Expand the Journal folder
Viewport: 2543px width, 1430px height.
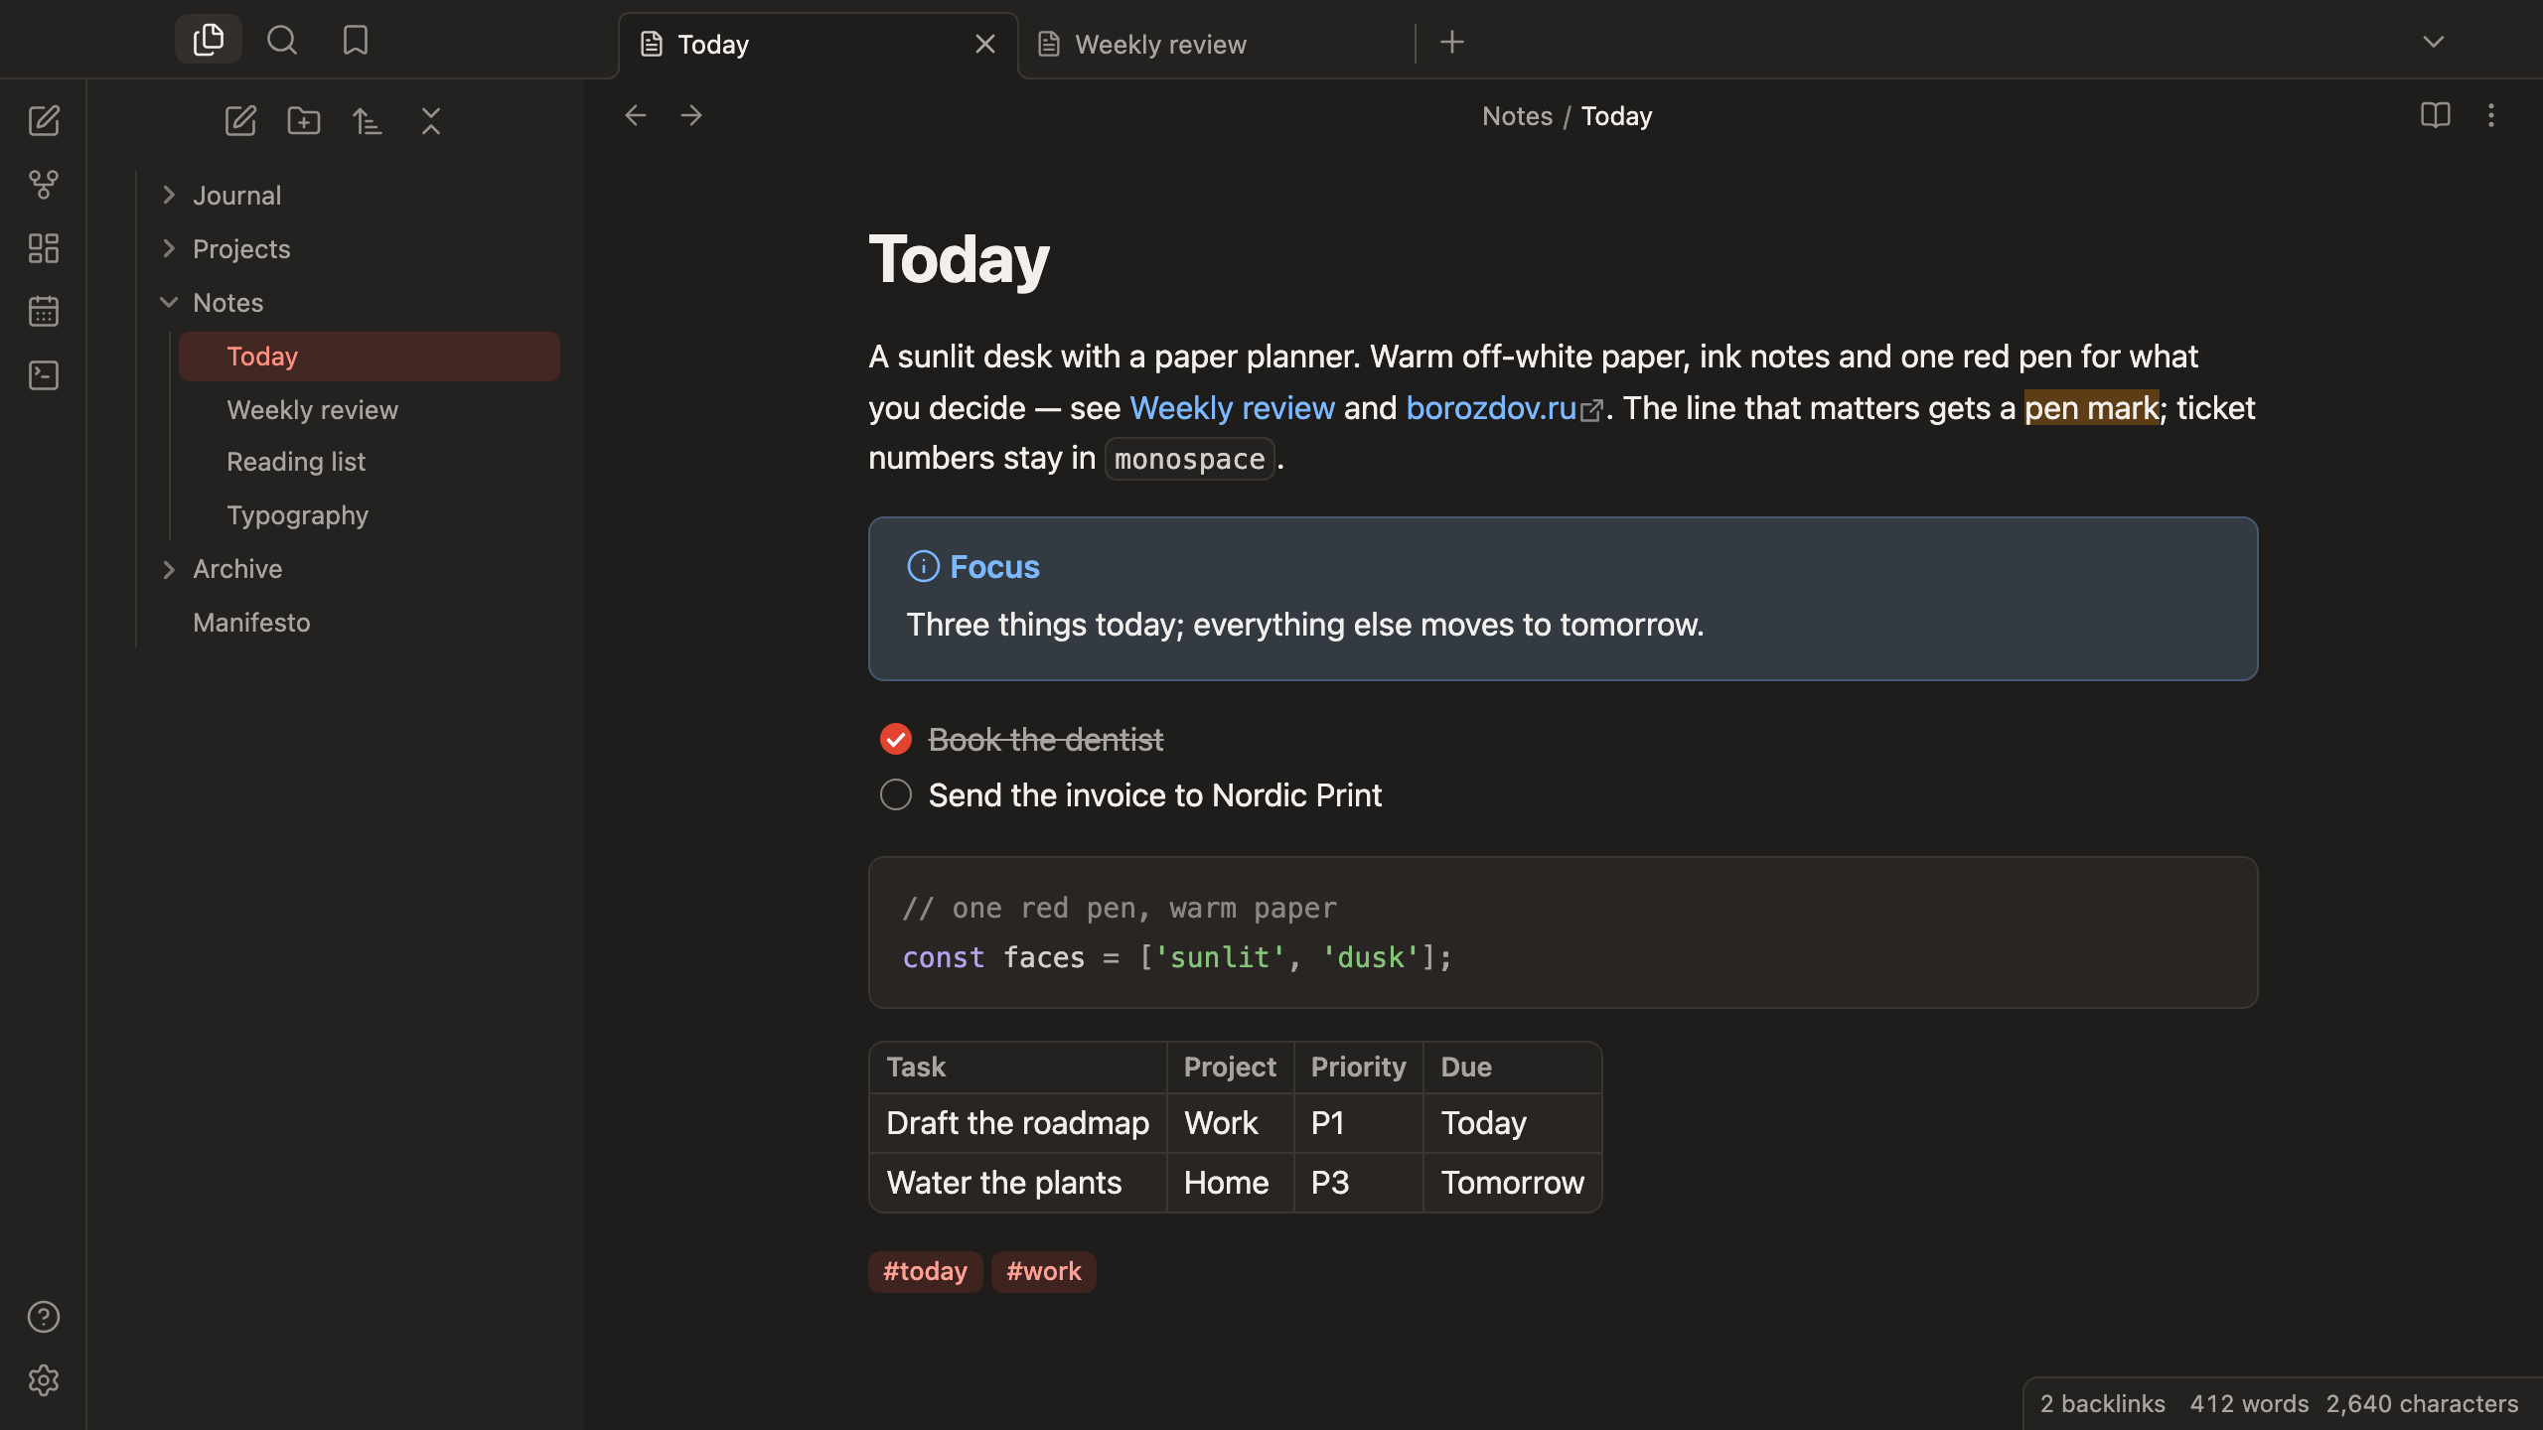(x=169, y=195)
